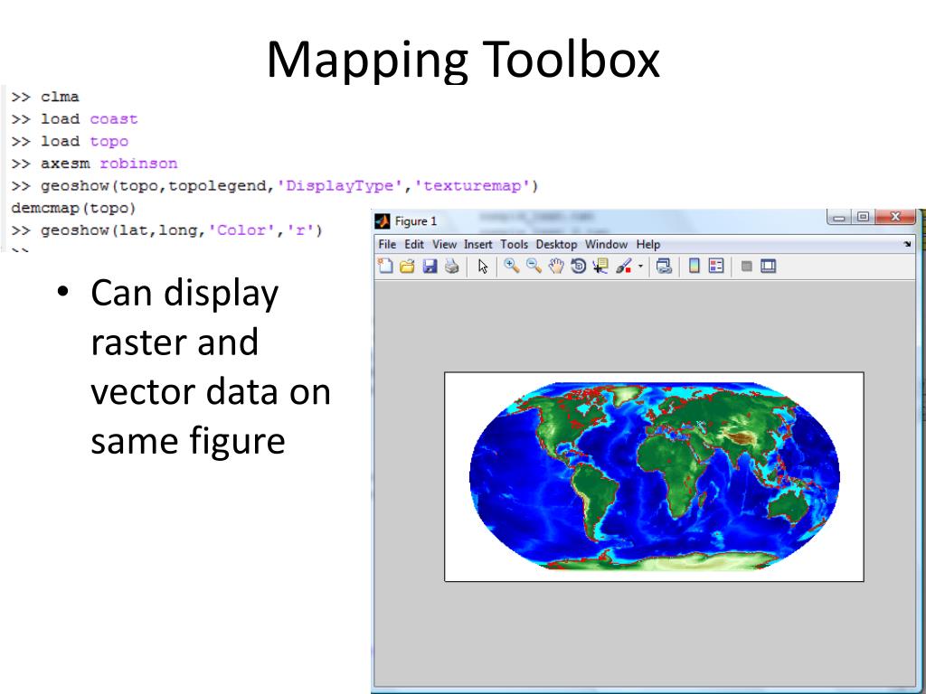Select the Data Cursor tool
The image size is (926, 694).
(x=600, y=267)
